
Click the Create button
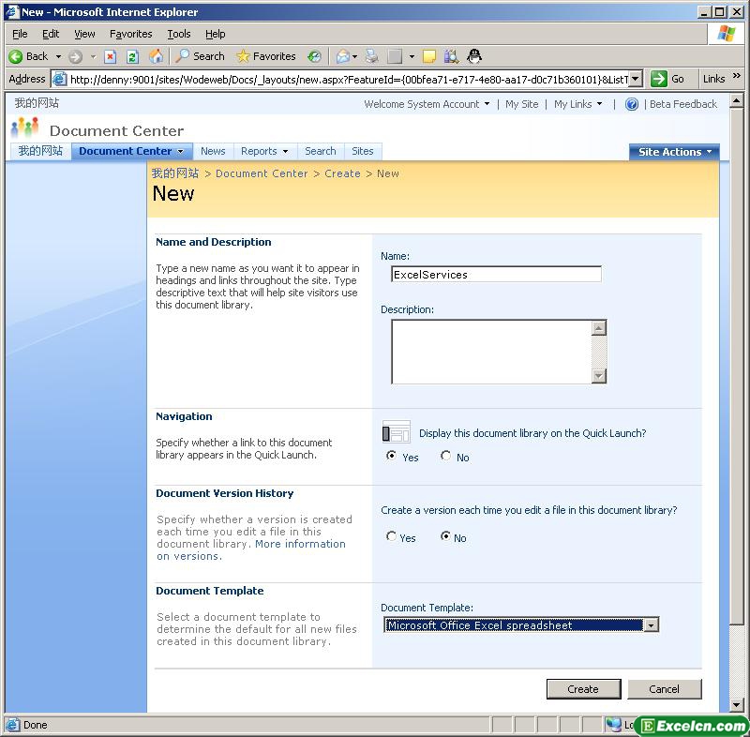pyautogui.click(x=583, y=689)
